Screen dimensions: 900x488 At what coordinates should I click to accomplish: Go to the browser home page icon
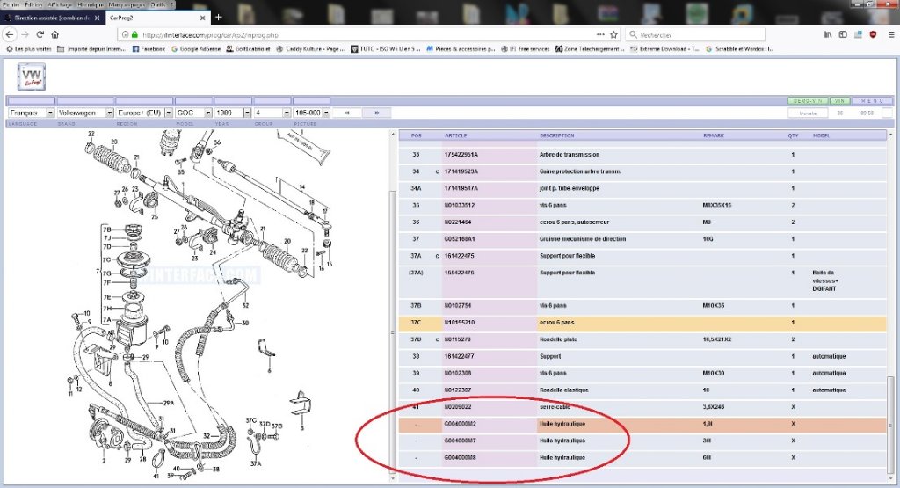click(55, 34)
